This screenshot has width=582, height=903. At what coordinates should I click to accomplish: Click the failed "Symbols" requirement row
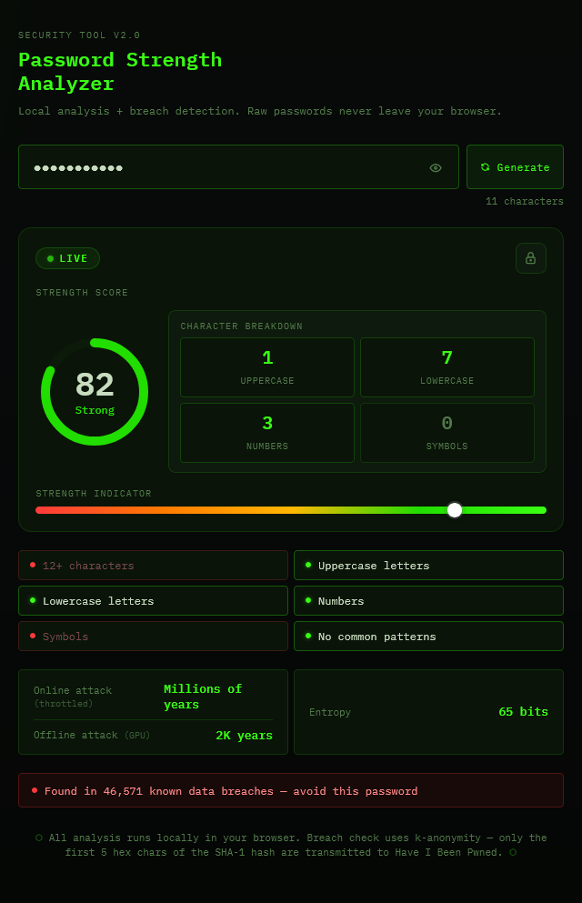click(x=153, y=637)
